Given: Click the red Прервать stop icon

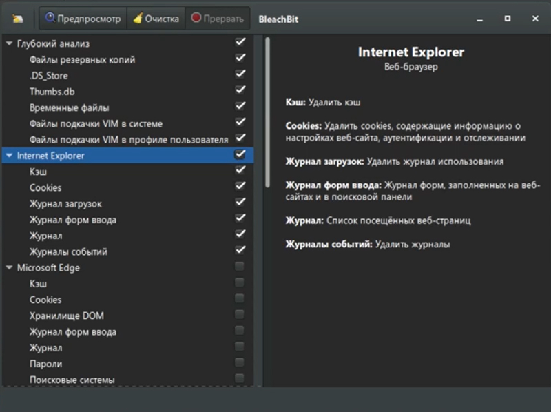Looking at the screenshot, I should click(x=196, y=18).
